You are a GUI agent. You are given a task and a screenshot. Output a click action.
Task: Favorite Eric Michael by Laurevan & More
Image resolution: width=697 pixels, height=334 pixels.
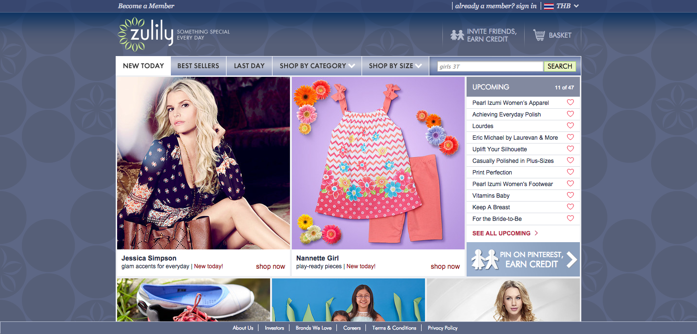coord(570,137)
